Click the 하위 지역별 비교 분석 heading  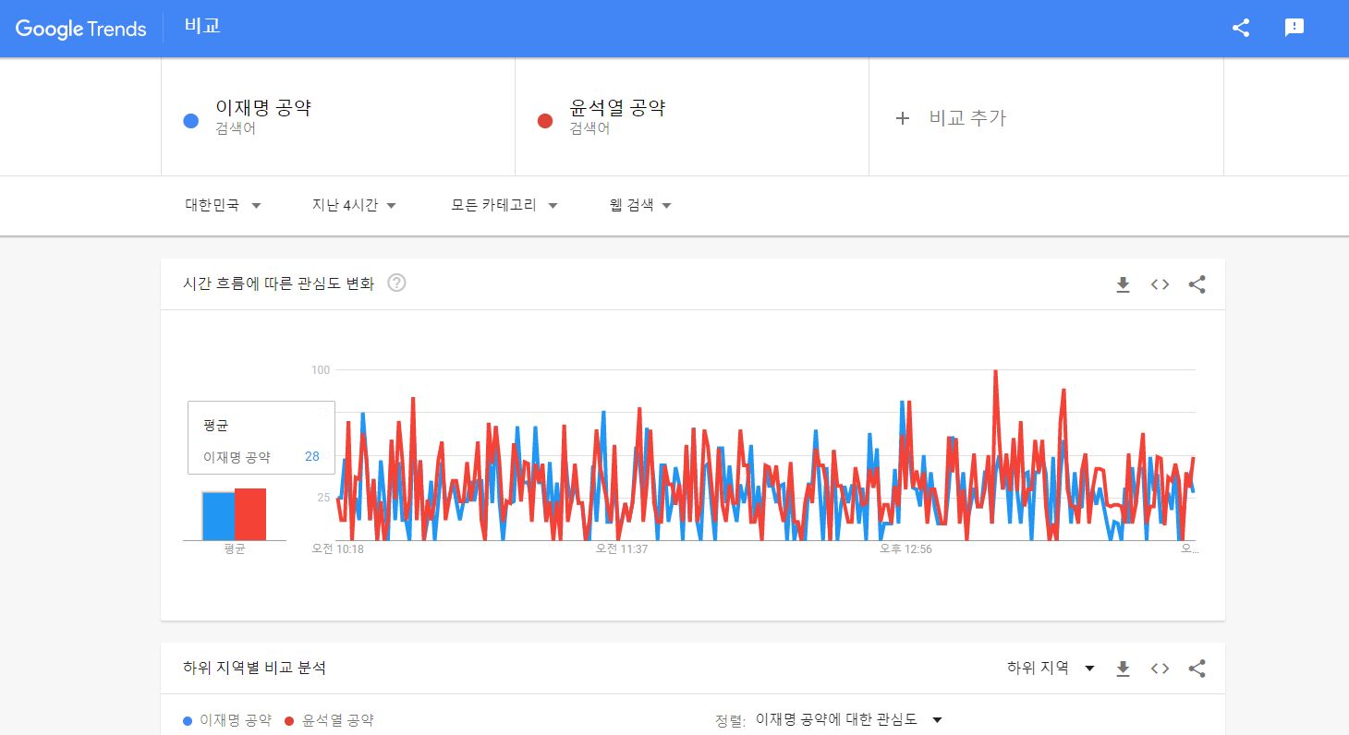click(254, 668)
